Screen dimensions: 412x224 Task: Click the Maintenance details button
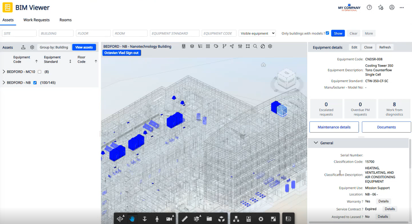pyautogui.click(x=334, y=127)
